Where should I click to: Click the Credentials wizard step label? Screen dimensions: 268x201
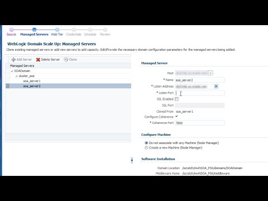[x=74, y=35]
